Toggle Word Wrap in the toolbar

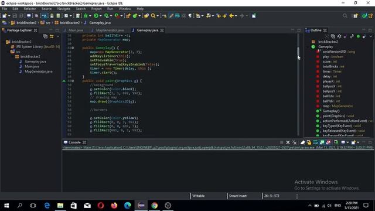coord(178,16)
